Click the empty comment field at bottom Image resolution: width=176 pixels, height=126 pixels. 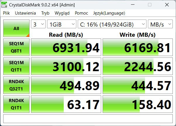88,119
